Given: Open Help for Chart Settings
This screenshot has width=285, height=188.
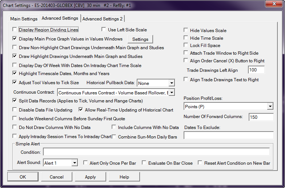Looking at the screenshot, I should [x=124, y=177].
